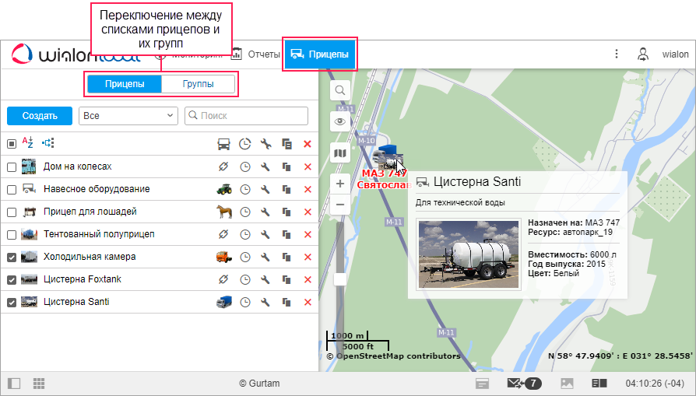Viewport: 696px width, 396px height.
Task: Select the Прицепы list mode button
Action: click(125, 84)
